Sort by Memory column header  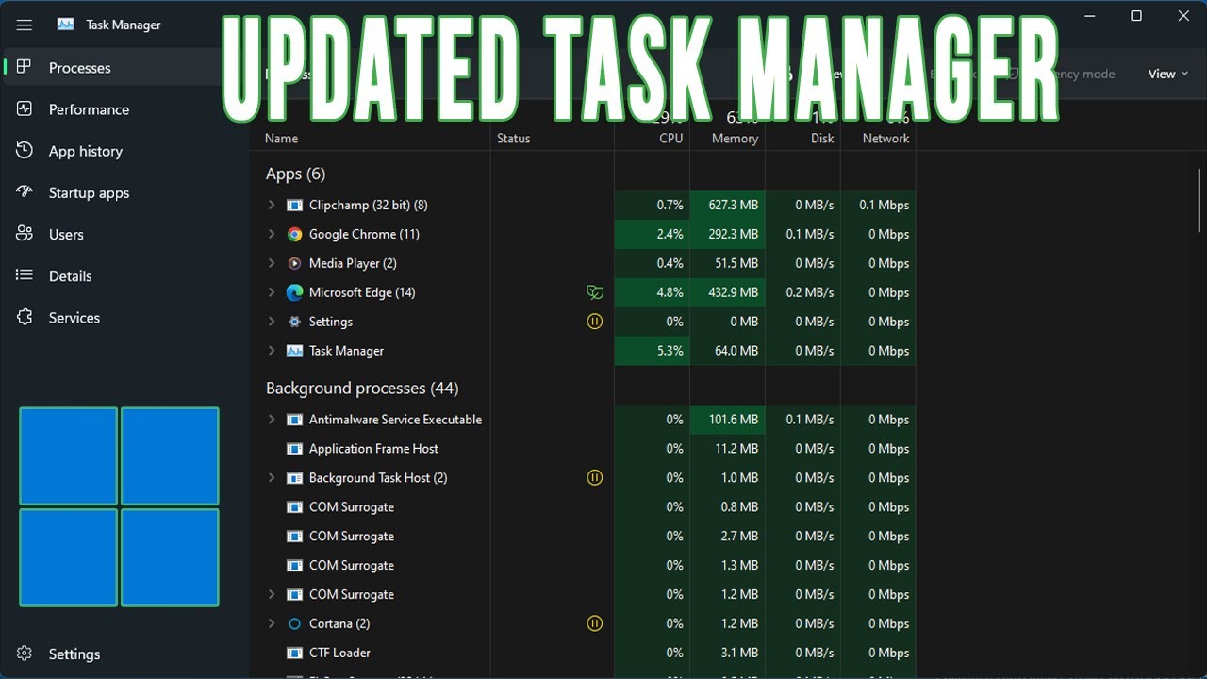[735, 138]
